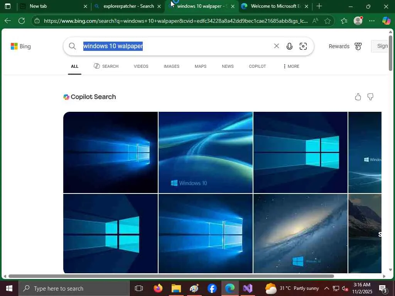Click the address bar URL

coord(176,21)
